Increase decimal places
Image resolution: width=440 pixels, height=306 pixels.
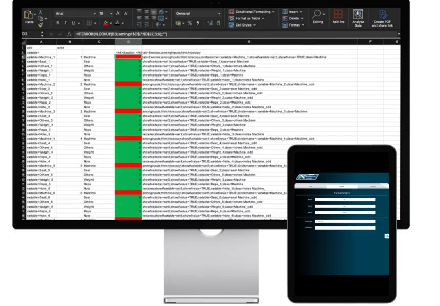[210, 23]
